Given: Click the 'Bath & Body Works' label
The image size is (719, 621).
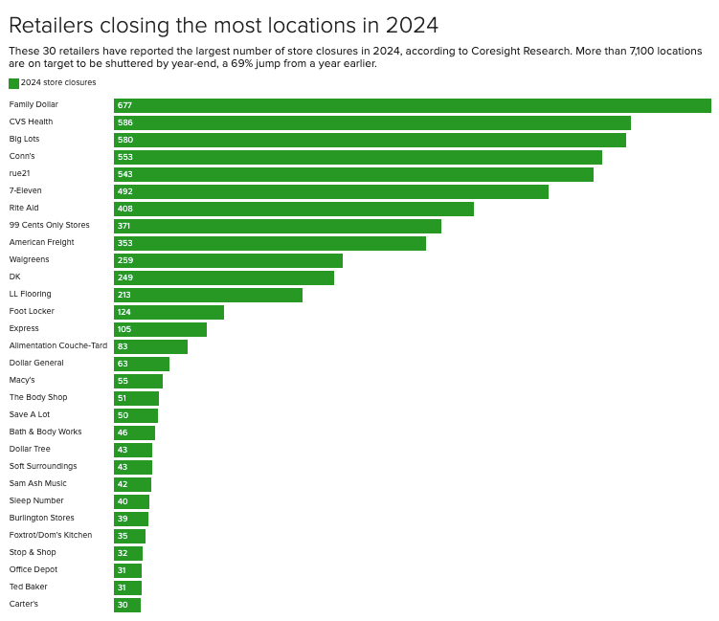Looking at the screenshot, I should click(x=45, y=432).
